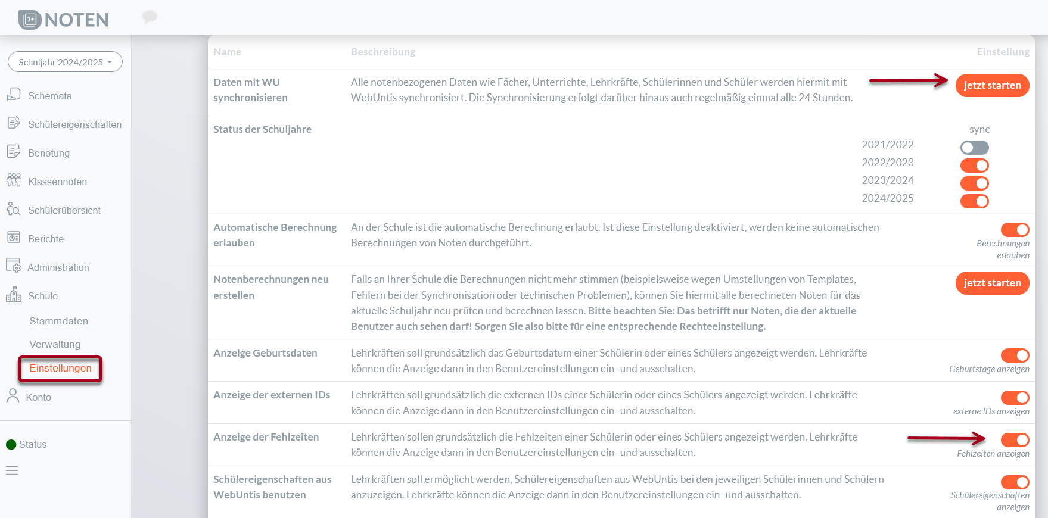Screen dimensions: 1048x518
Task: Click the Schülerübersicht search-person icon
Action: click(14, 209)
